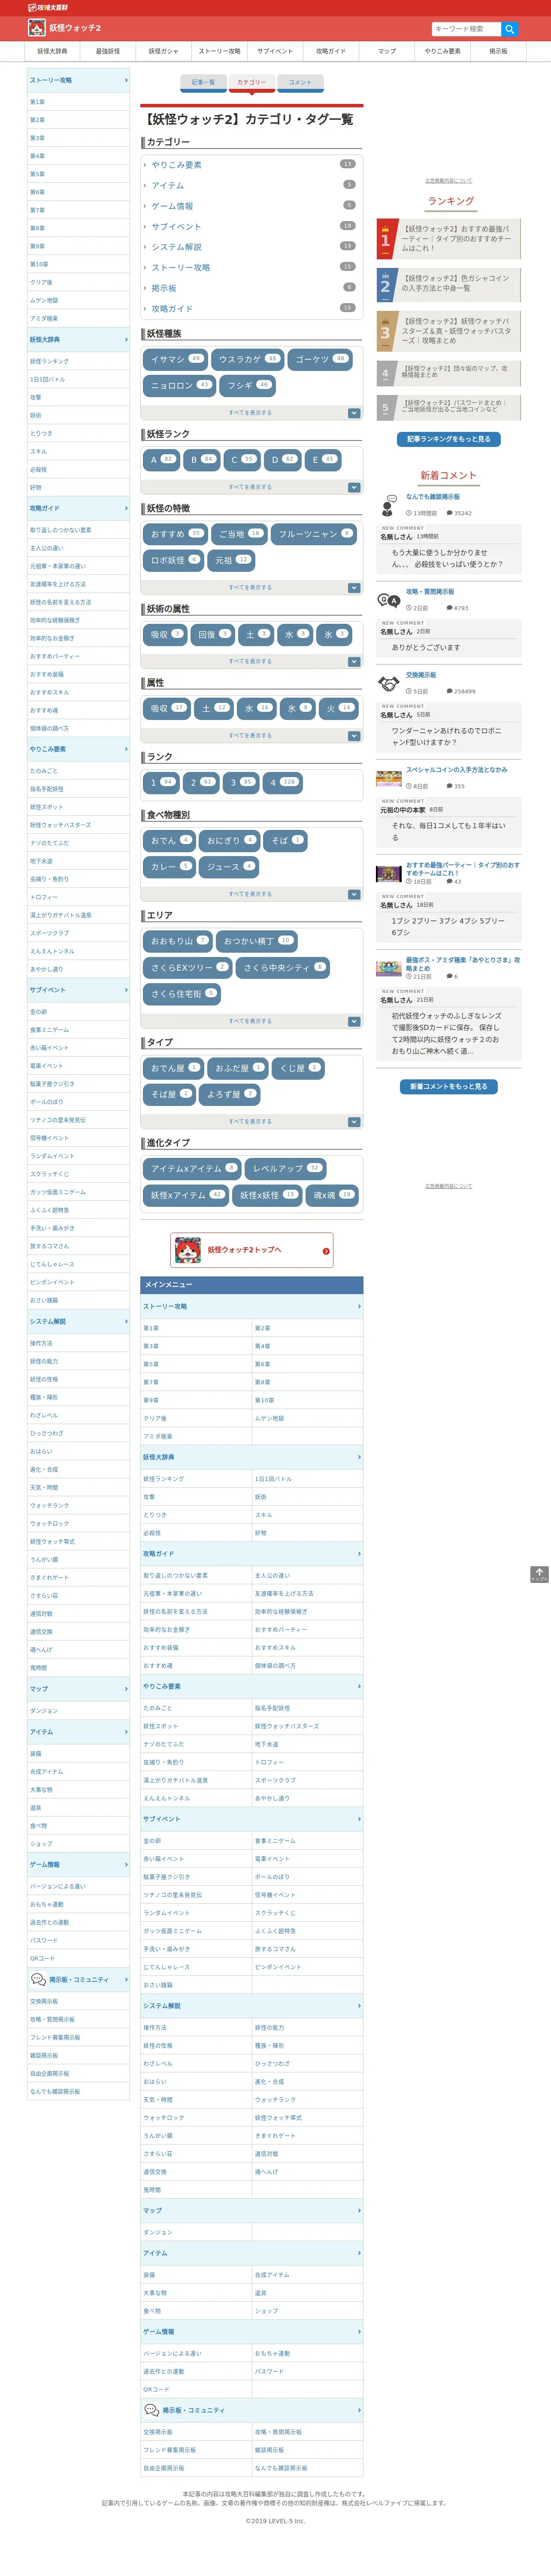Switch to 記事一覧 tab
This screenshot has height=2576, width=551.
(x=203, y=82)
